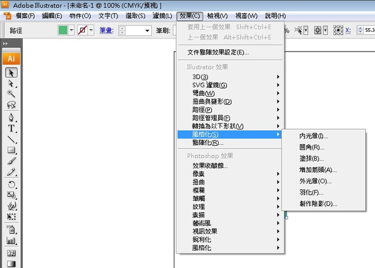Click the reference point grid icon
375x268 pixels.
[338, 31]
